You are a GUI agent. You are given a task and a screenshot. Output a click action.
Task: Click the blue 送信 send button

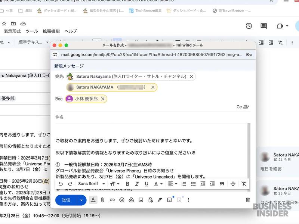coord(66,200)
